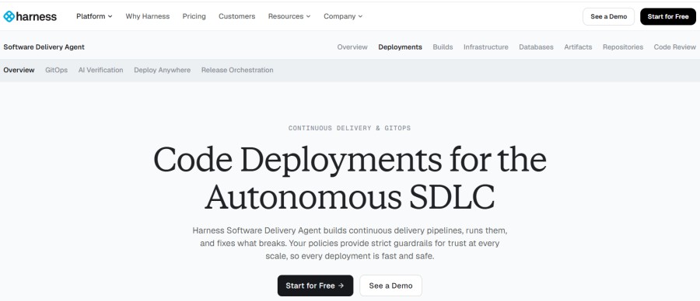Click the hero See a Demo button
Viewport: 700px width, 301px height.
click(390, 285)
